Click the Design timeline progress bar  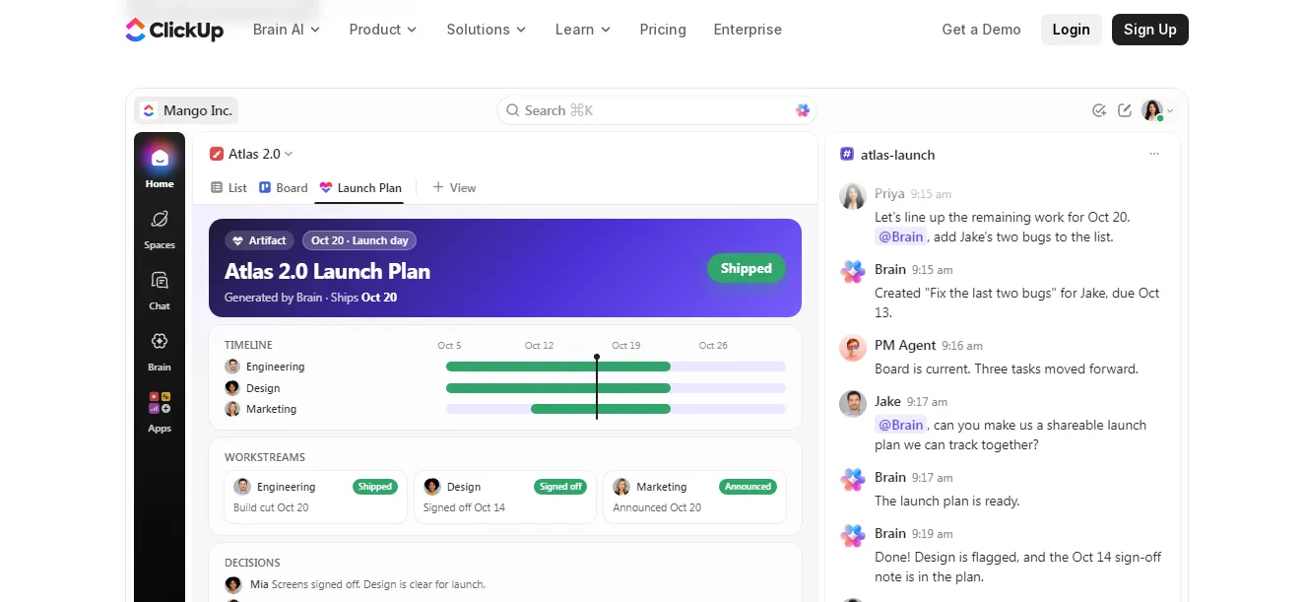click(x=558, y=388)
